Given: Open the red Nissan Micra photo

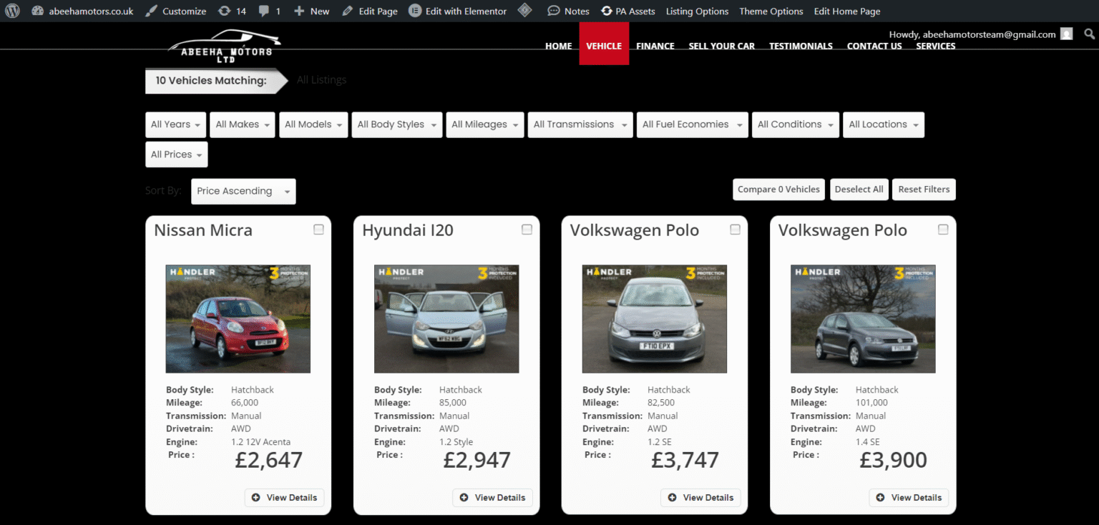Looking at the screenshot, I should [238, 319].
